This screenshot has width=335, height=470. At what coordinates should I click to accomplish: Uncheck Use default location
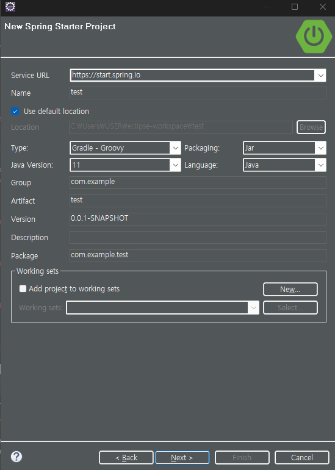(15, 112)
